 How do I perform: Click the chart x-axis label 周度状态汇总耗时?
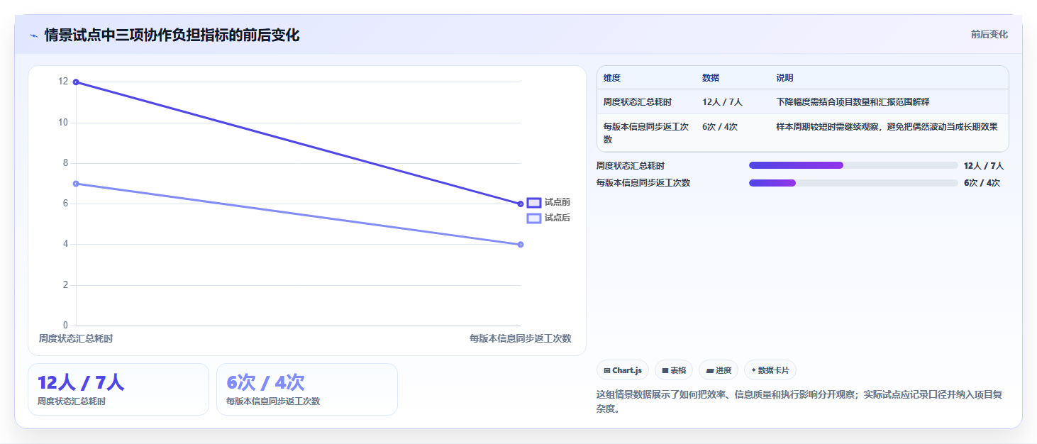tap(76, 338)
